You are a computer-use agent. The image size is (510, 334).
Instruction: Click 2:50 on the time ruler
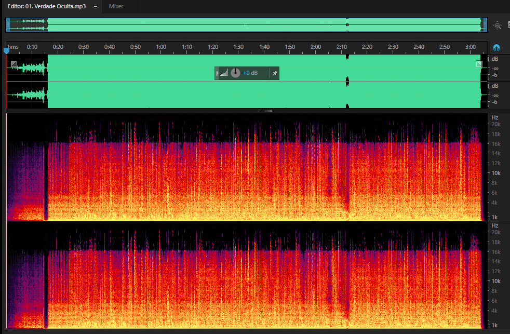[x=444, y=47]
